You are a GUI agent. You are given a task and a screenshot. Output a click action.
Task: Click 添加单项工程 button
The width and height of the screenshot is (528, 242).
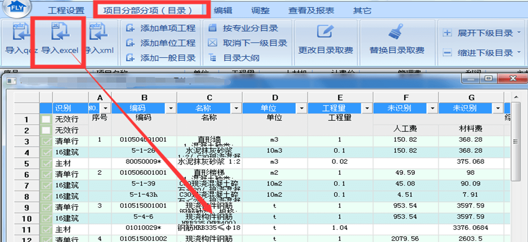click(x=160, y=28)
